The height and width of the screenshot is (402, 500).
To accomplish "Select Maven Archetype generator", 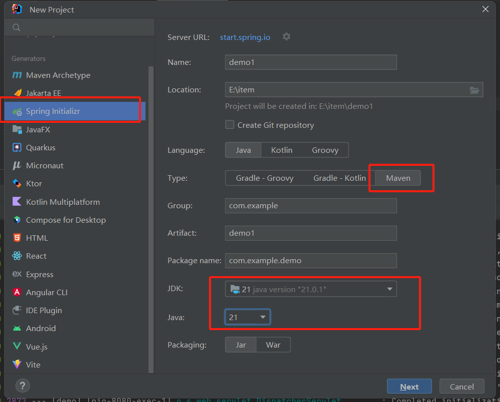I will pyautogui.click(x=74, y=75).
